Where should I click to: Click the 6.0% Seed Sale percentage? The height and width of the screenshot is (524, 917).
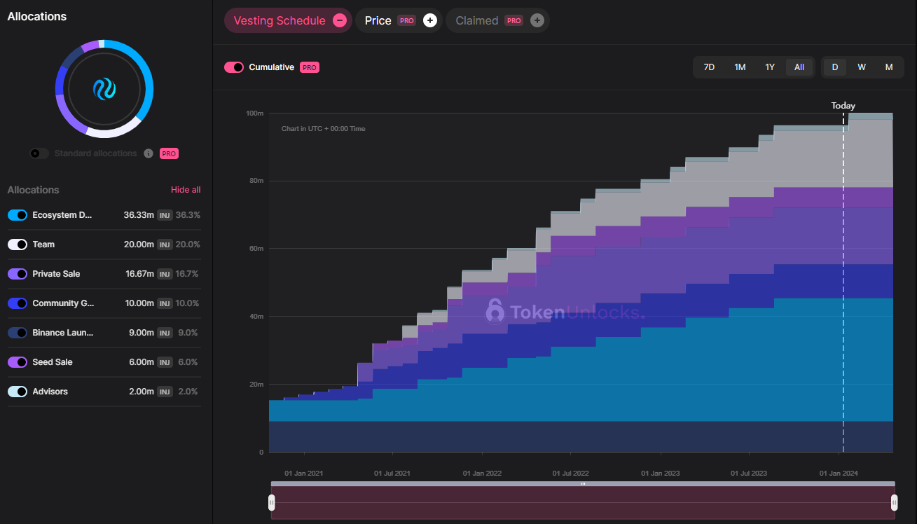pos(188,362)
